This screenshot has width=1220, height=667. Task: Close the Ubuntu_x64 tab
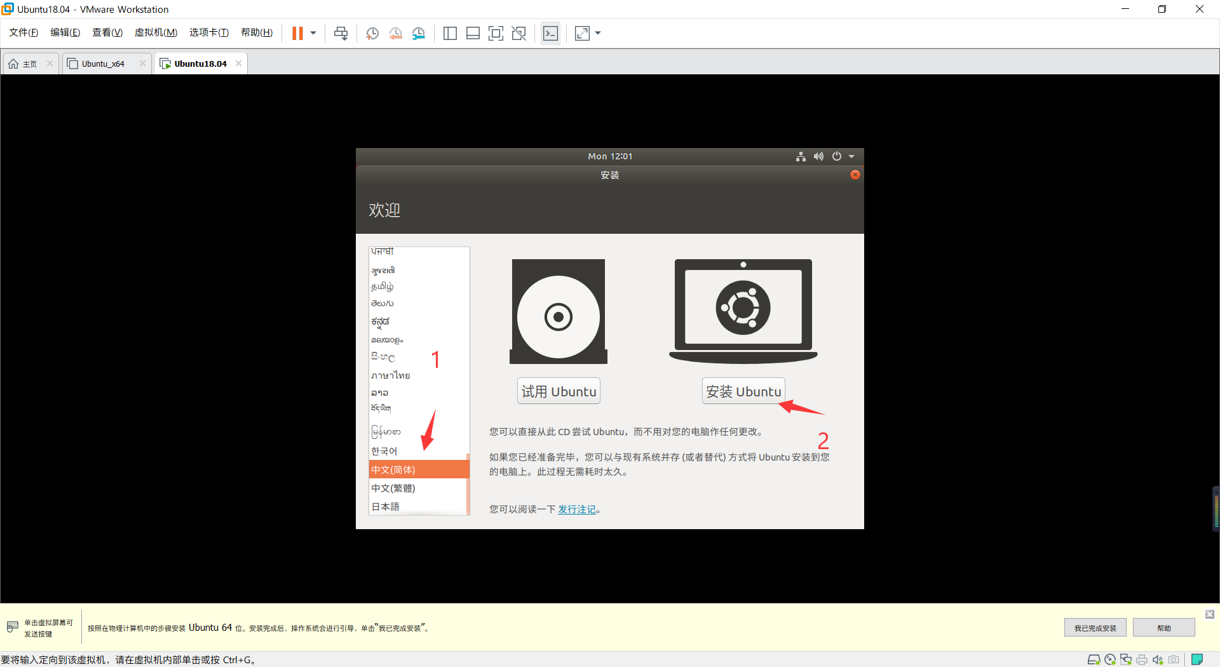point(142,63)
